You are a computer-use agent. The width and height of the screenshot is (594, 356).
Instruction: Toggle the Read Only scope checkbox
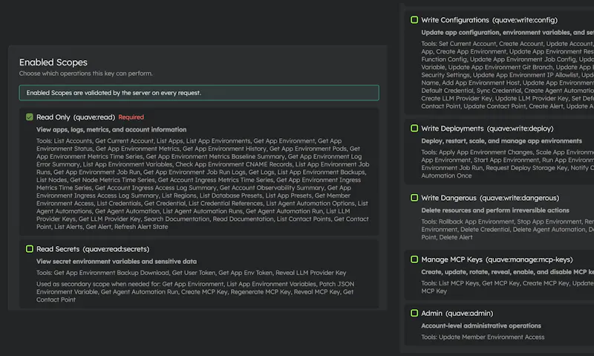click(30, 117)
